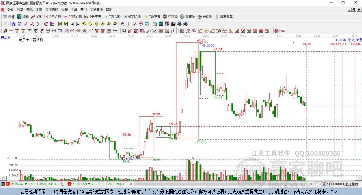Click the 上证 index status icon
The image size is (362, 195).
click(x=8, y=184)
